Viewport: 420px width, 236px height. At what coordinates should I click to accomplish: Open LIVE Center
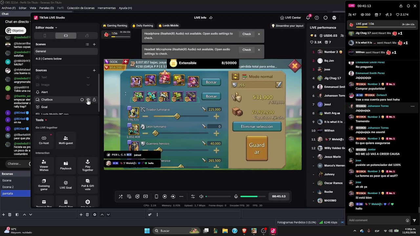pyautogui.click(x=291, y=18)
